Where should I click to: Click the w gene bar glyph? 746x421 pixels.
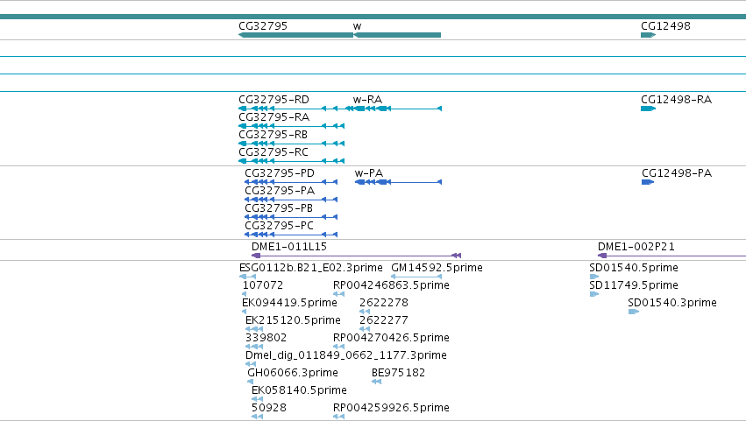[x=397, y=35]
